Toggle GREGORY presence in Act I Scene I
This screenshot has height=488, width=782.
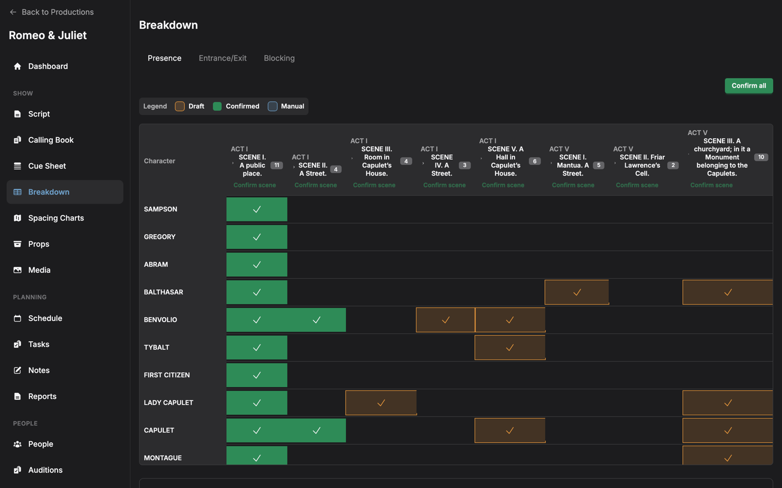pos(257,237)
